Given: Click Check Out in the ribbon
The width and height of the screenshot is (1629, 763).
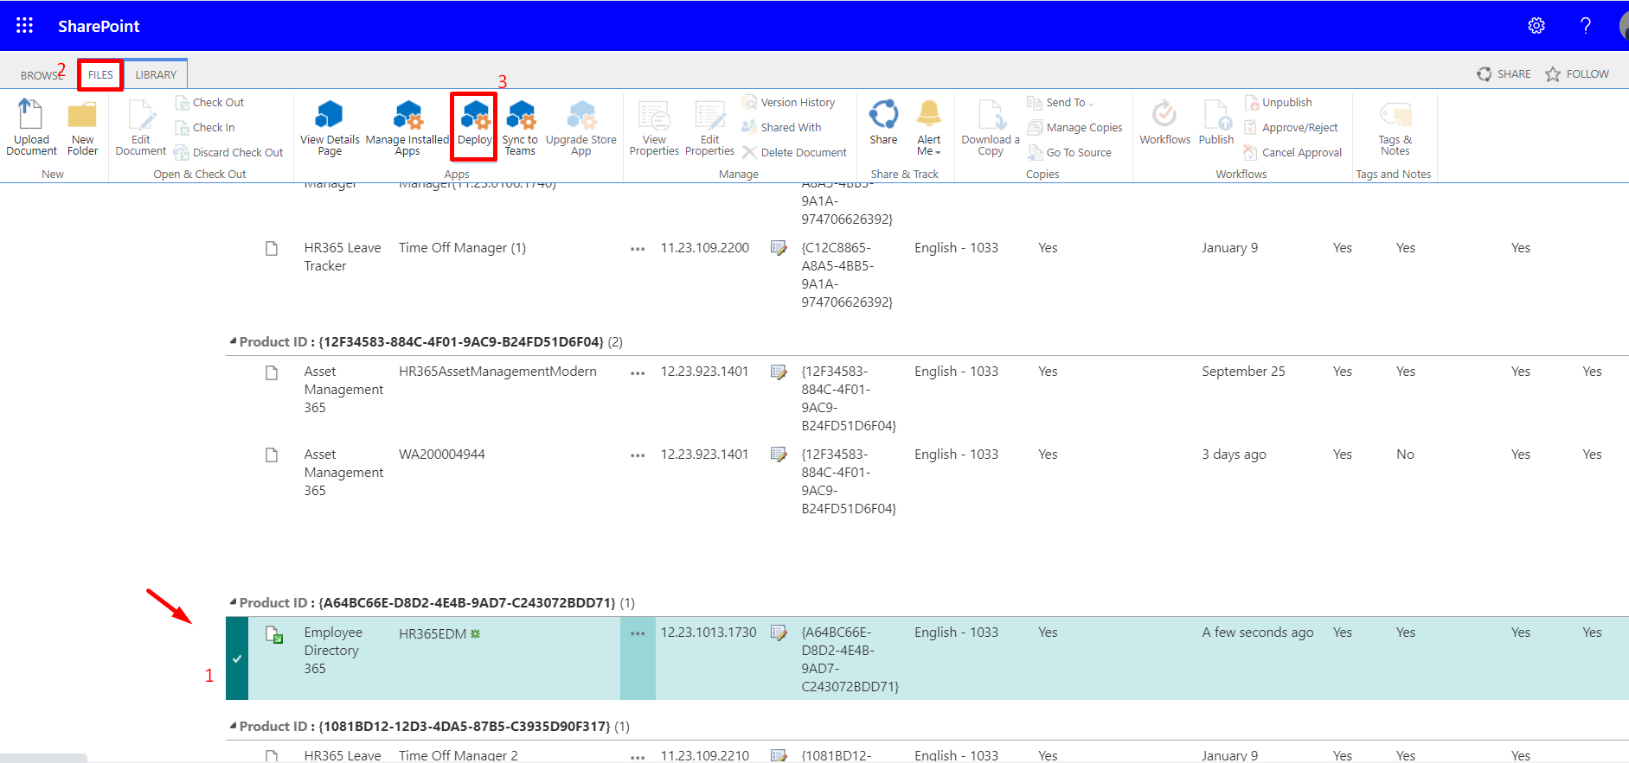Looking at the screenshot, I should coord(209,102).
